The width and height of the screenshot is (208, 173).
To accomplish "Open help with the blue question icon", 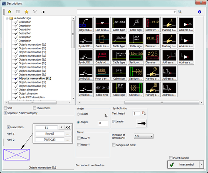I will (200, 12).
